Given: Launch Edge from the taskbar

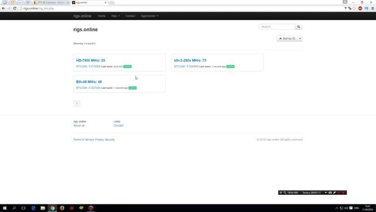Looking at the screenshot, I should click(33, 208).
